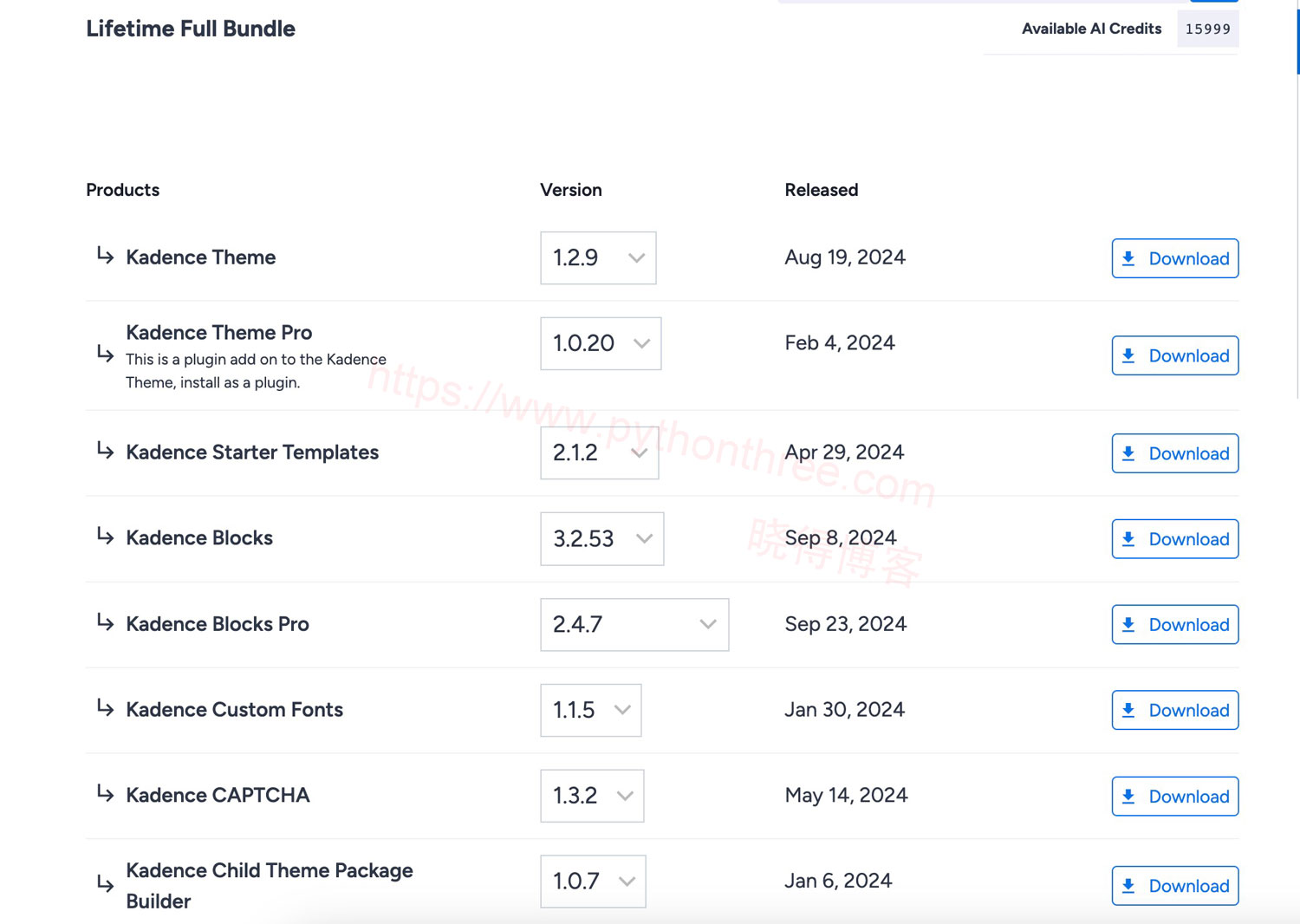Click the Kadence Theme Pro product name
The image size is (1300, 924).
(x=219, y=333)
